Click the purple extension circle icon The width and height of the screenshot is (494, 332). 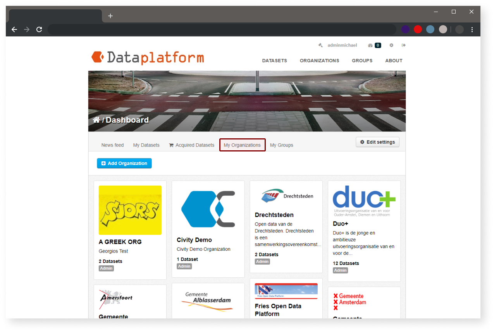405,29
